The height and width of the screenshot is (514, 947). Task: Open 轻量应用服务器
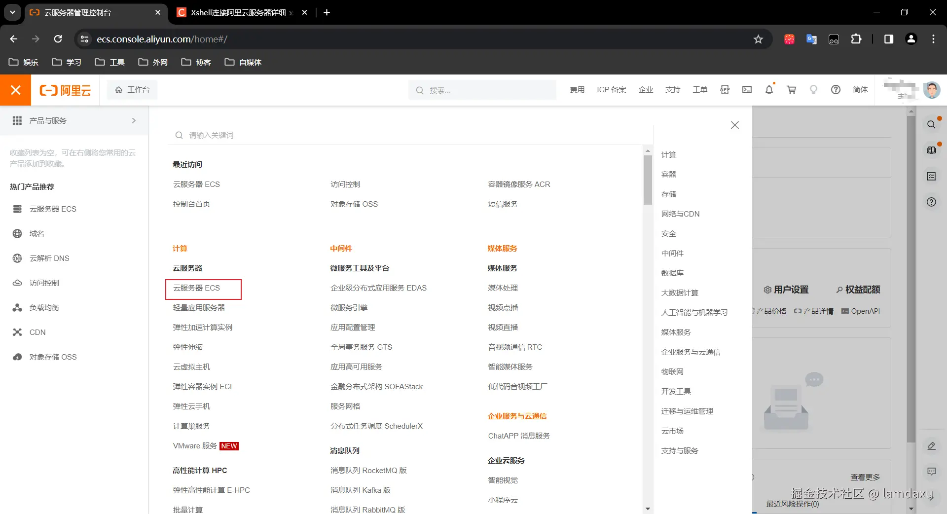[x=199, y=308]
